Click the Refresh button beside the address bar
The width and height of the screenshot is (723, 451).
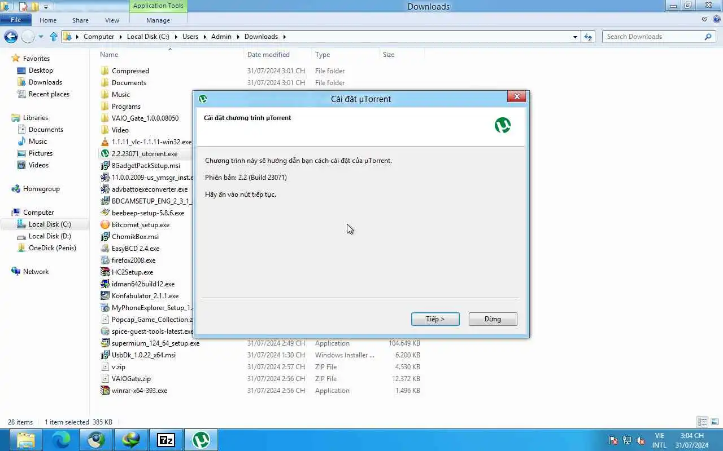pos(588,37)
